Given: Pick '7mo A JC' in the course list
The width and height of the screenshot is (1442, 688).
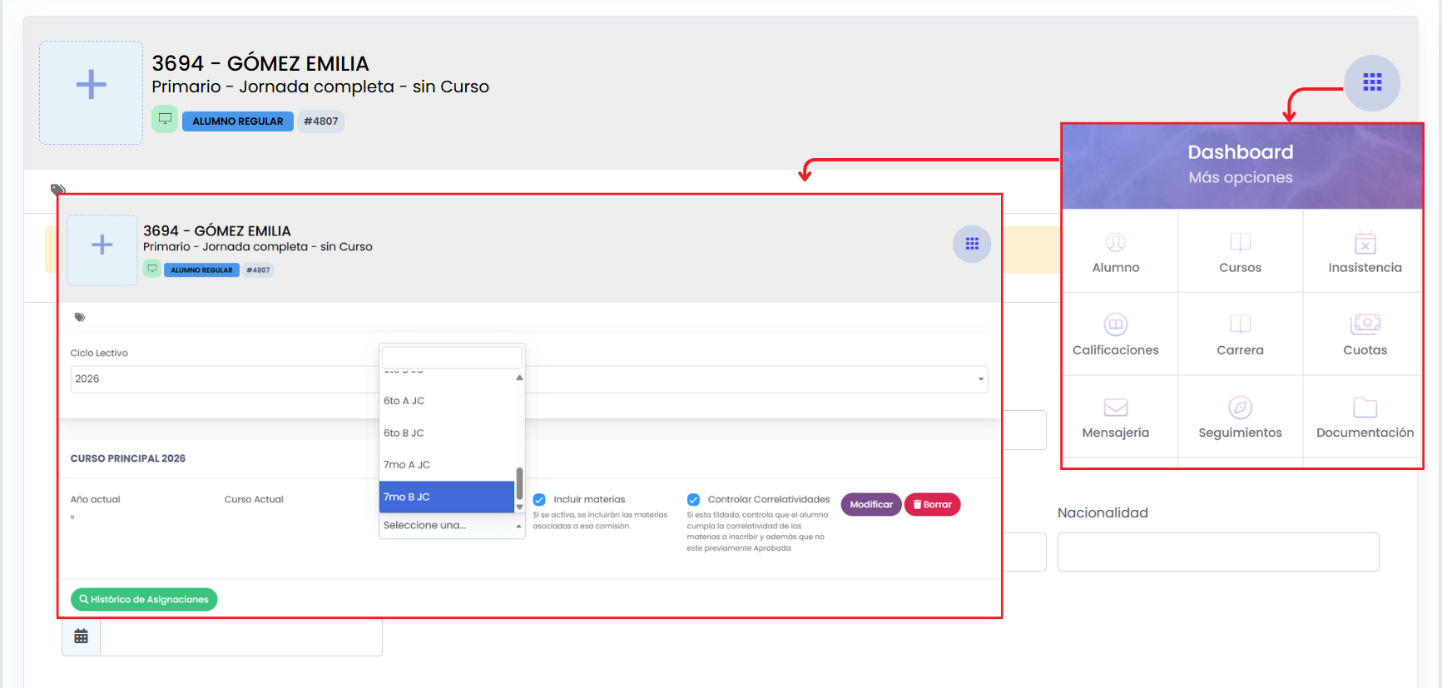Looking at the screenshot, I should (x=447, y=465).
